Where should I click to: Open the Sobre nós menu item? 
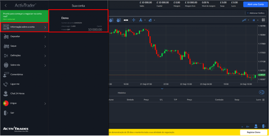click(24, 65)
